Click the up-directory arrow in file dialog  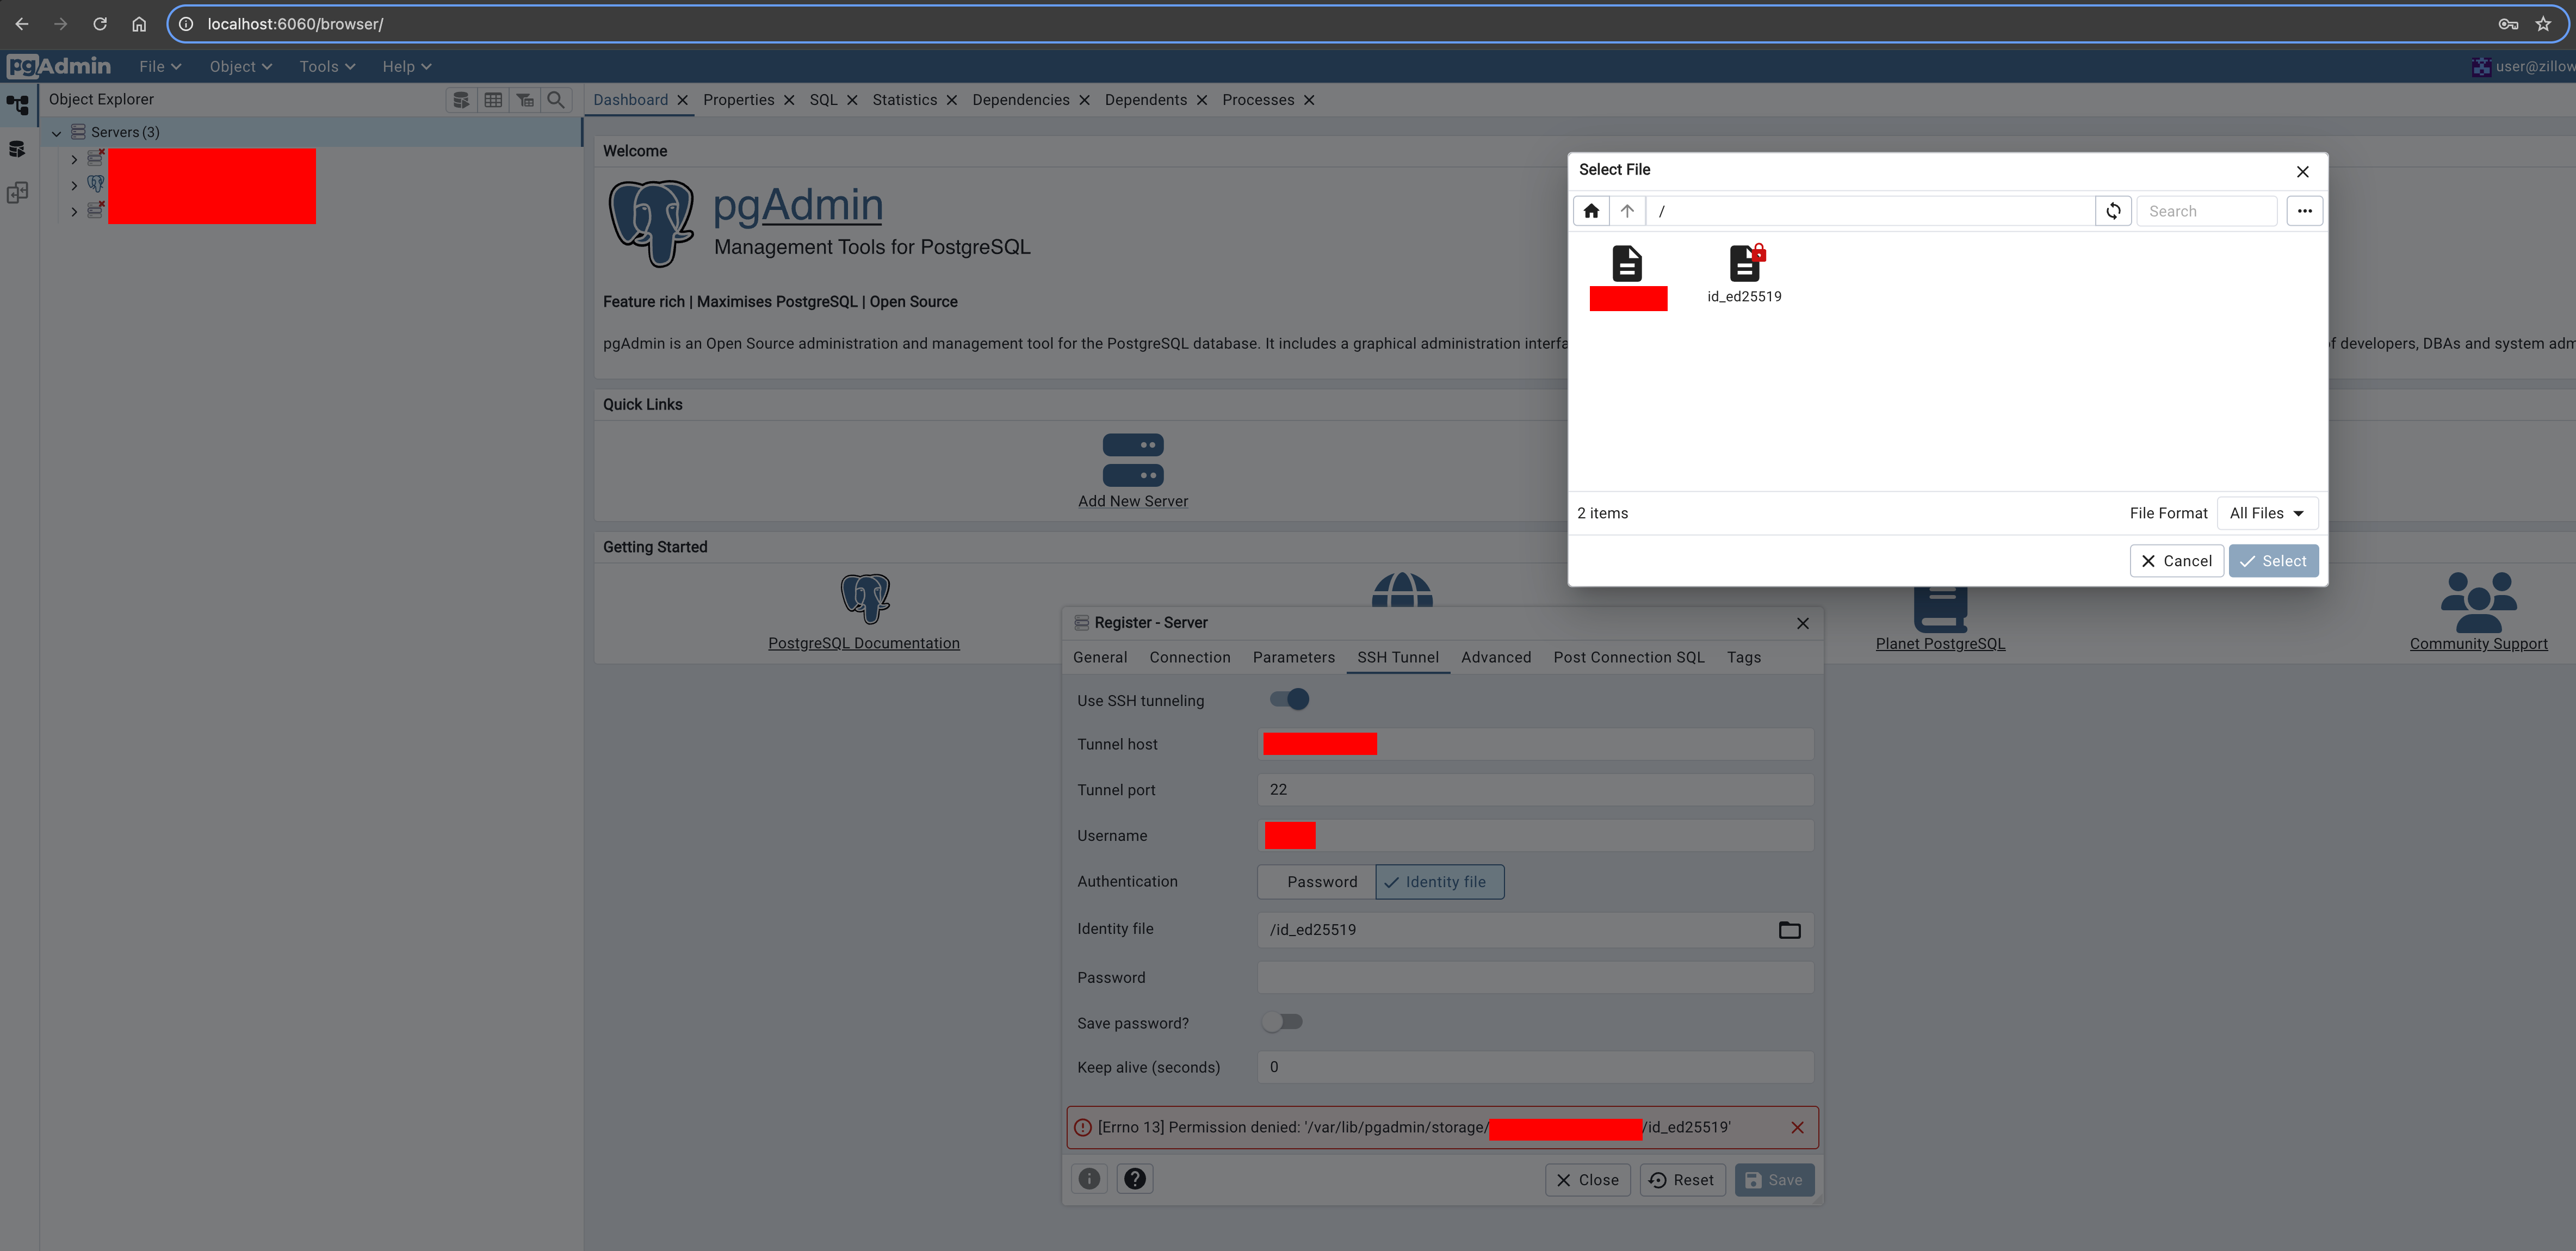click(1627, 211)
